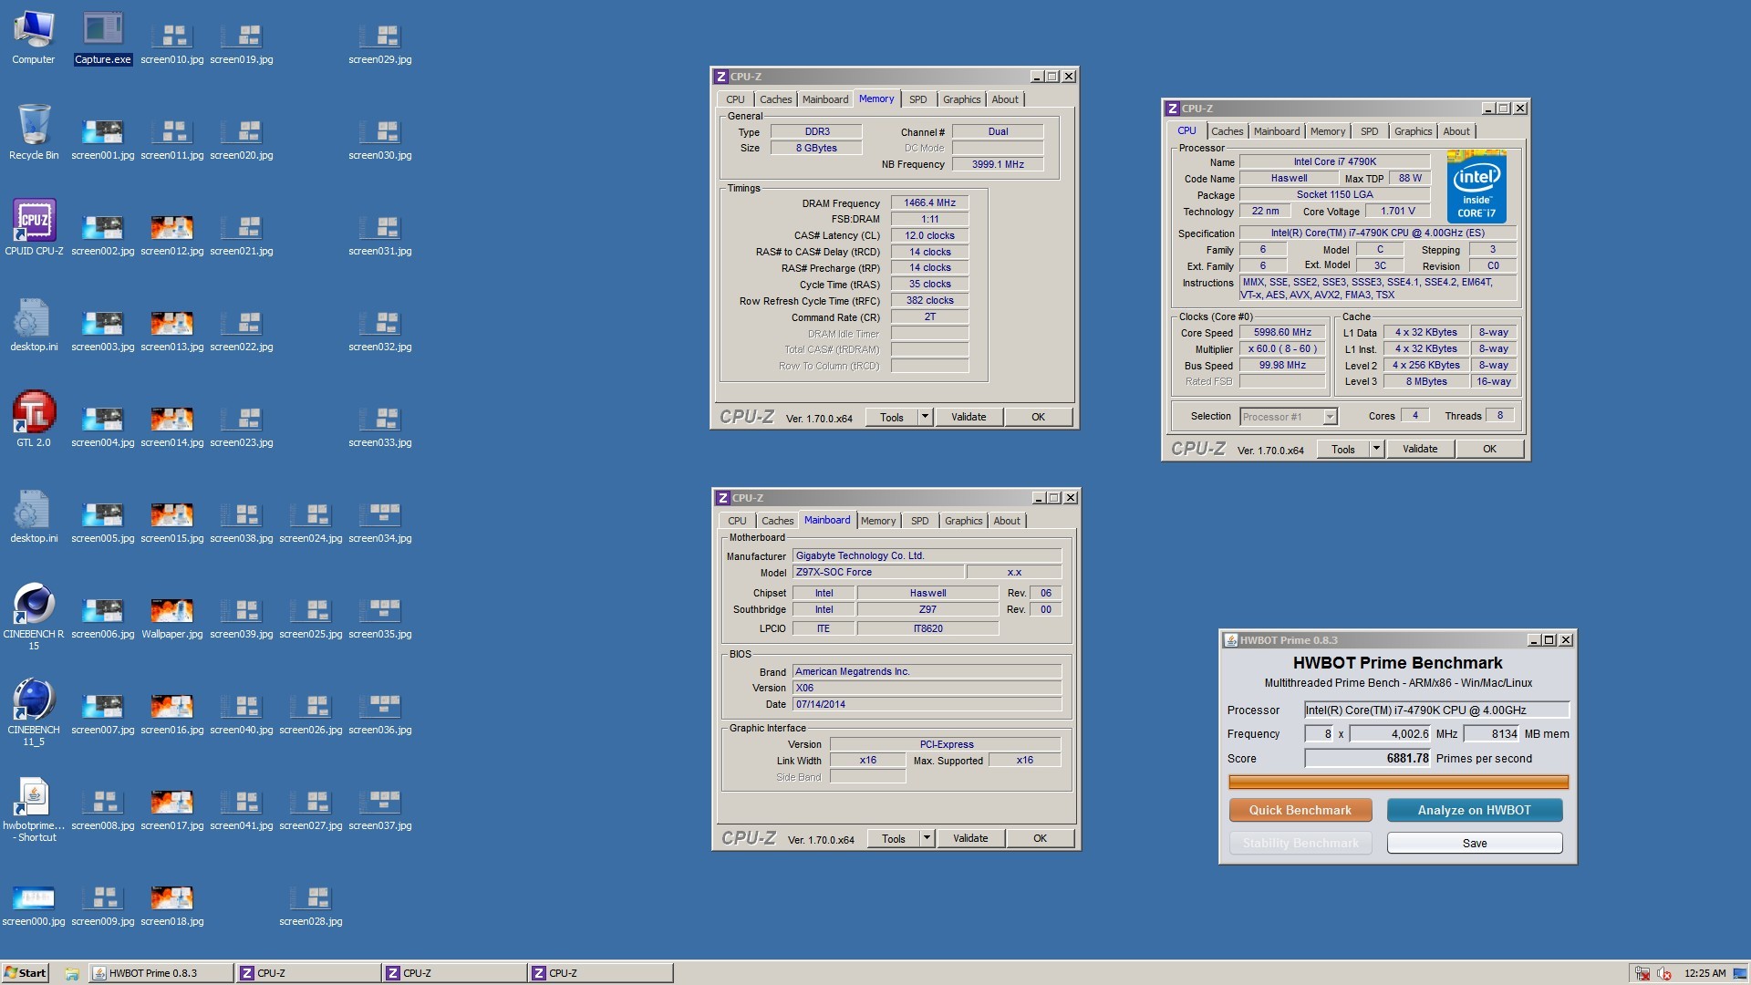Select the screen029.jpg file icon

[380, 43]
